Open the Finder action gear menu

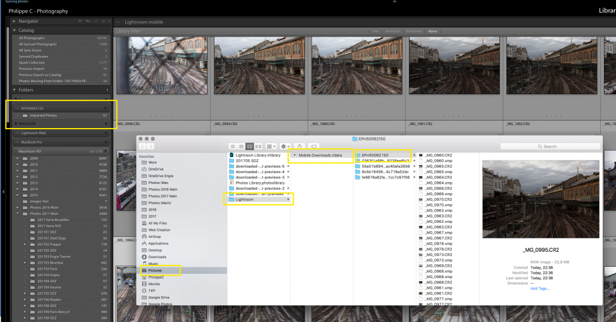285,147
